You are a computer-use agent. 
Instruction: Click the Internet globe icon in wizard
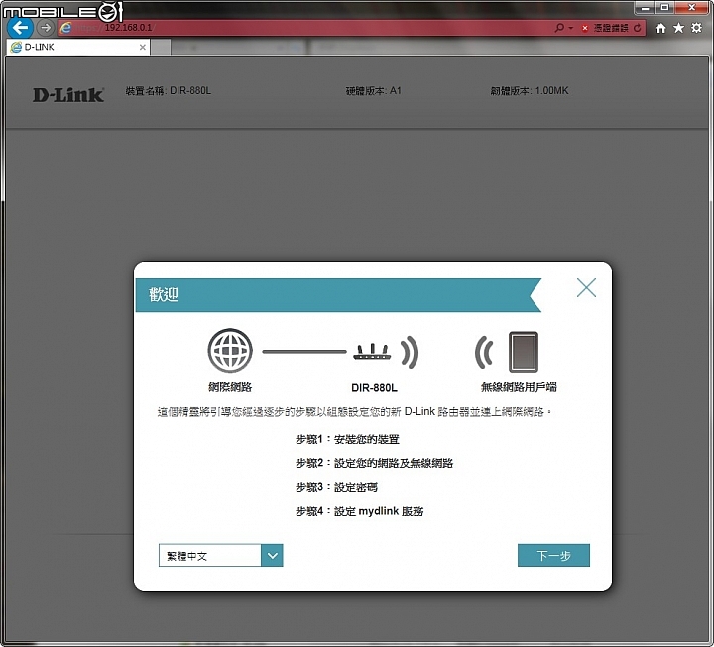coord(230,351)
